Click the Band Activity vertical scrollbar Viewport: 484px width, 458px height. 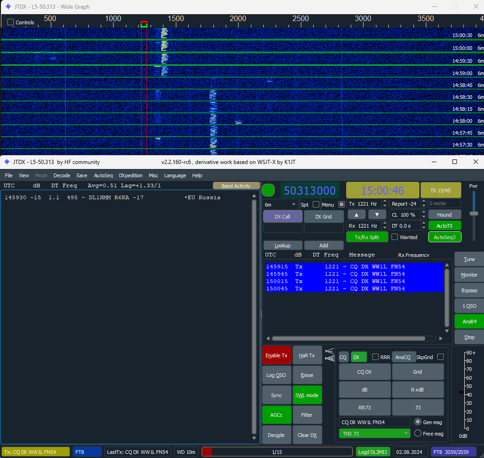coord(254,317)
